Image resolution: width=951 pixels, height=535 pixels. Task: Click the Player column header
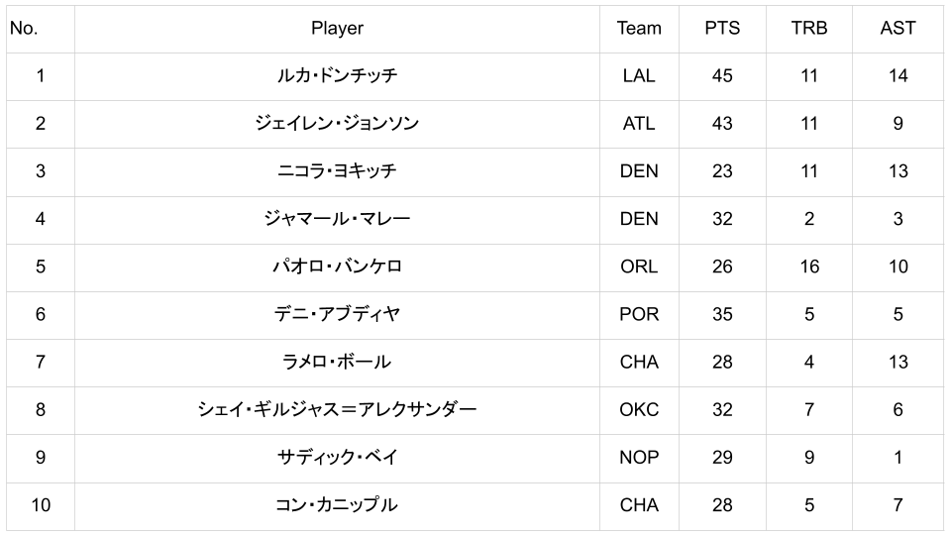click(x=337, y=29)
